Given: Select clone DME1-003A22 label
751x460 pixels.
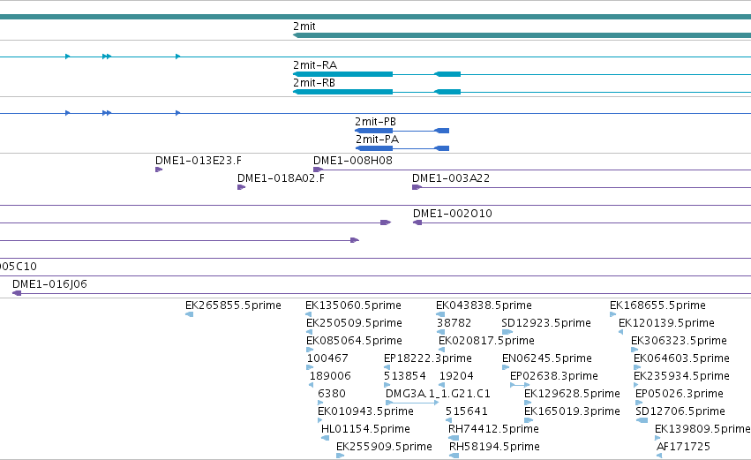Looking at the screenshot, I should pos(451,178).
